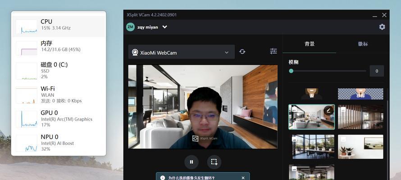Open camera adjustment sliders icon
The height and width of the screenshot is (180, 401).
[273, 51]
